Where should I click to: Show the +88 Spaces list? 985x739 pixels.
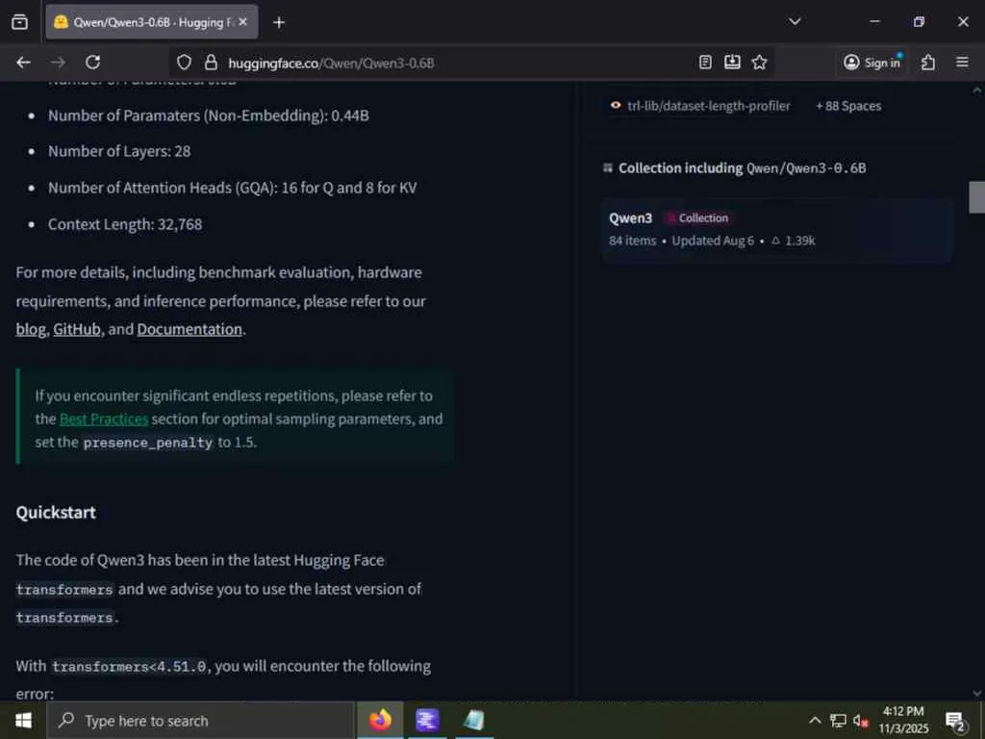coord(848,106)
